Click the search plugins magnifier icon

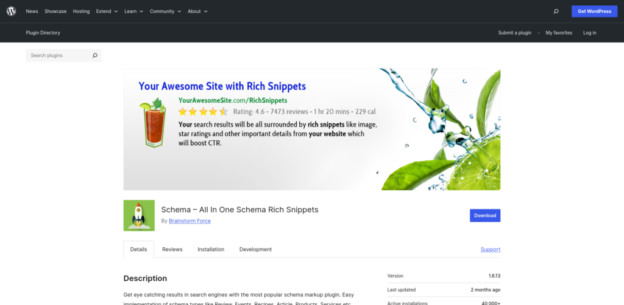[x=94, y=55]
